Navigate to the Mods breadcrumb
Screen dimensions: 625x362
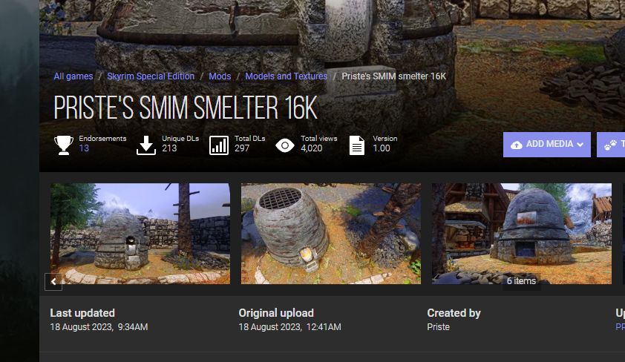pyautogui.click(x=220, y=76)
